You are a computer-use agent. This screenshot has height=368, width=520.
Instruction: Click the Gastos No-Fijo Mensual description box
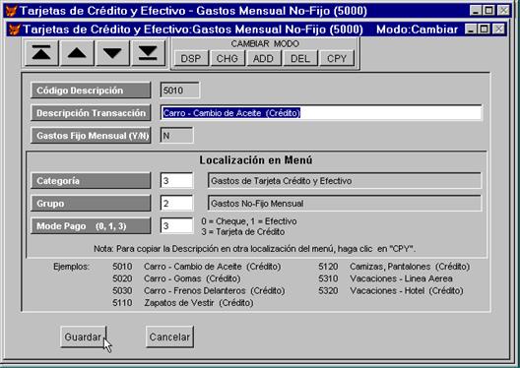pyautogui.click(x=345, y=204)
